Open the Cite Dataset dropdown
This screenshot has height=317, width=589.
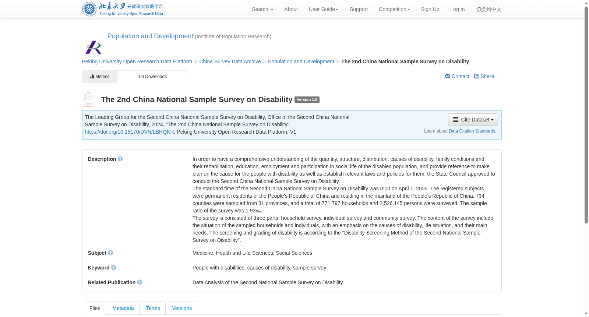pyautogui.click(x=473, y=120)
